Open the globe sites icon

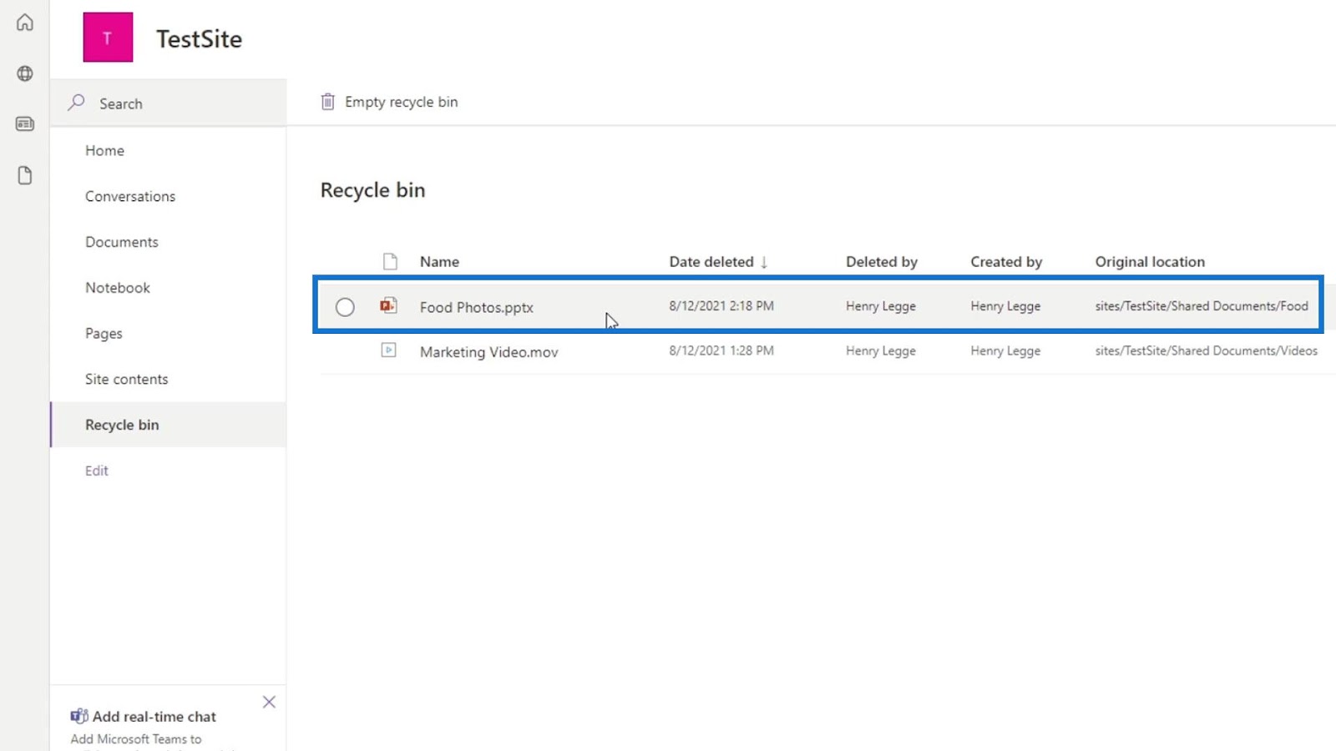25,73
